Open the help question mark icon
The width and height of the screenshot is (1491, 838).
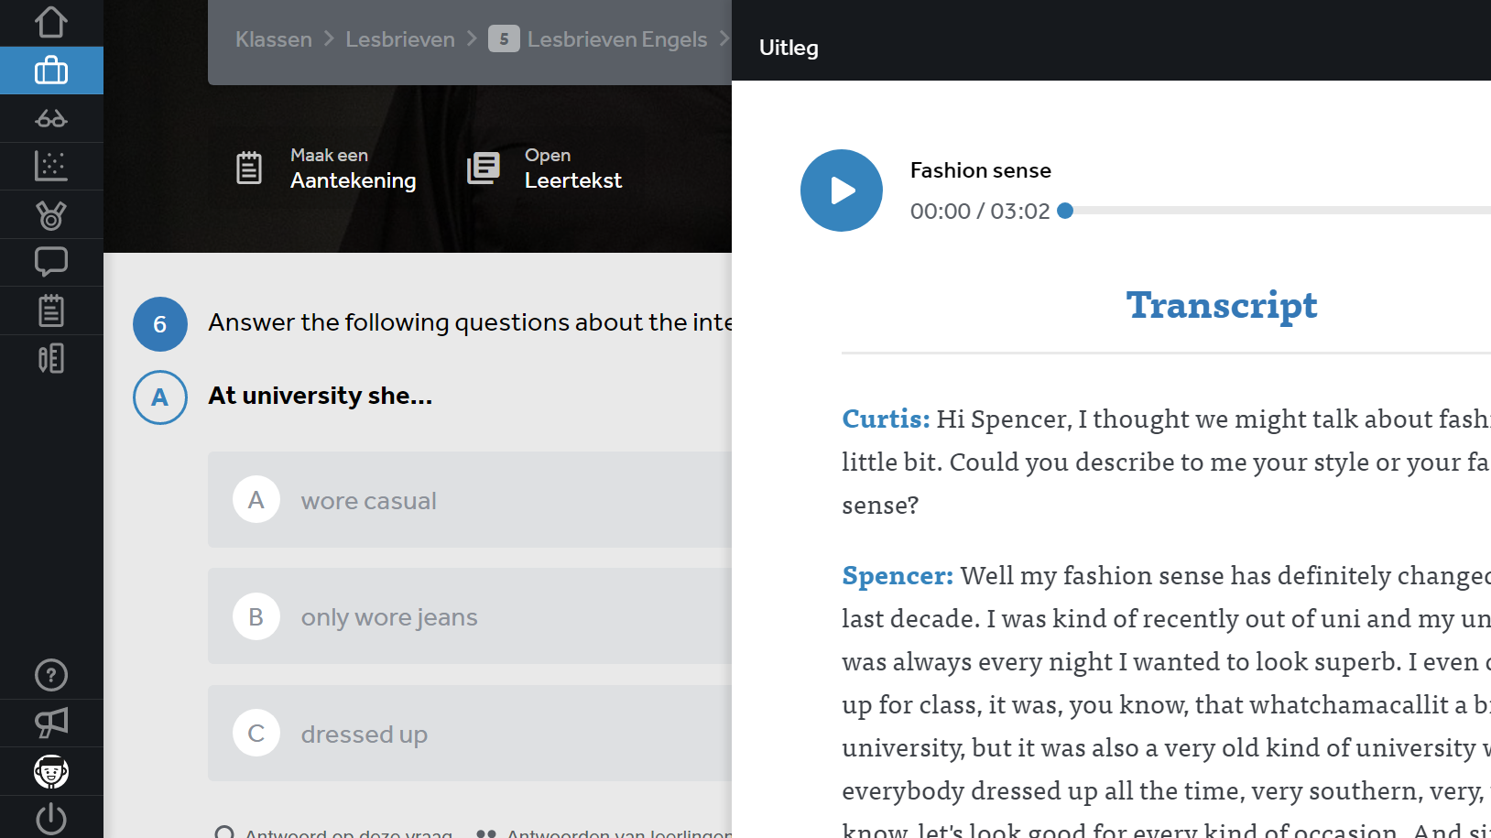click(x=51, y=675)
